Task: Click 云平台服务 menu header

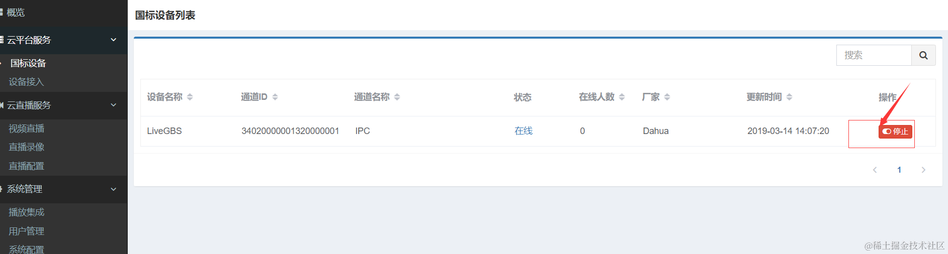Action: click(64, 40)
